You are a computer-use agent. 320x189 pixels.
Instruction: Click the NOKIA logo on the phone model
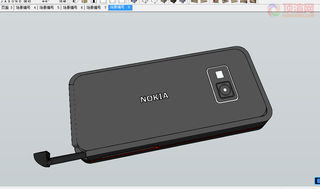click(x=154, y=98)
